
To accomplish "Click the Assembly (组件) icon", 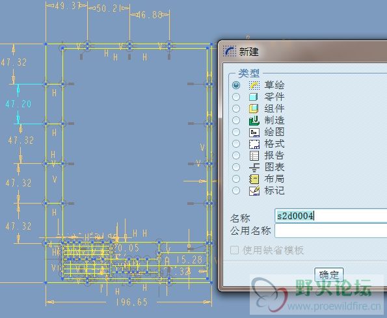I will click(x=254, y=109).
